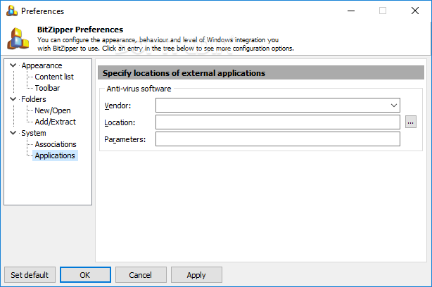Open the Vendor dropdown list

pyautogui.click(x=394, y=106)
